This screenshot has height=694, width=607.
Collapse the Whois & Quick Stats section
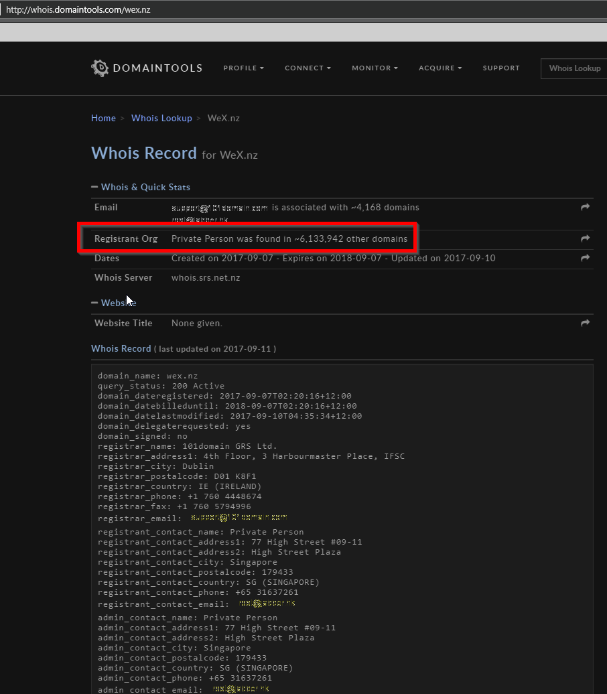(141, 187)
